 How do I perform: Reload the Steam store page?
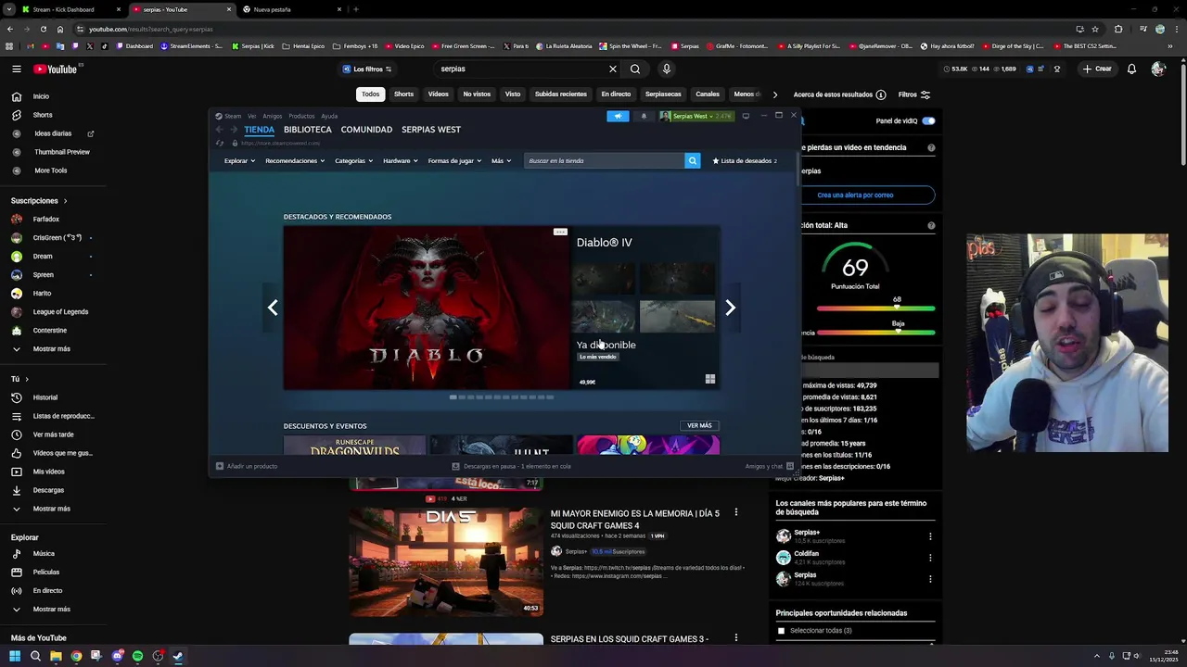click(x=220, y=143)
